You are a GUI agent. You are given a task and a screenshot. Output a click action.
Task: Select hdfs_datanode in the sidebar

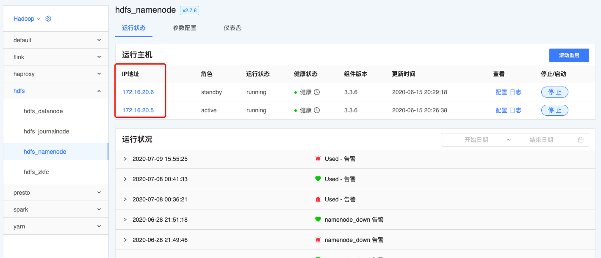pos(43,111)
